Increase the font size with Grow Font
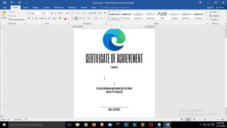 52,13
